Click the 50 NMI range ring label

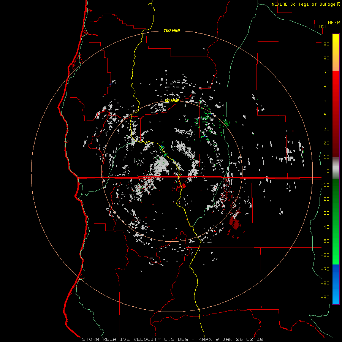tap(172, 101)
